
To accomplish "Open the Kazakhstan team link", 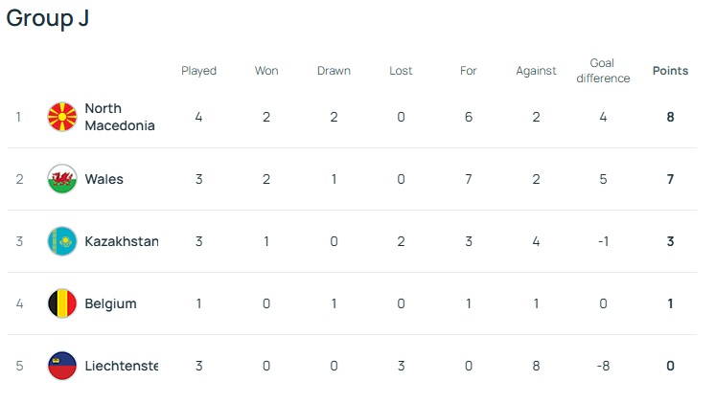I will coord(121,241).
